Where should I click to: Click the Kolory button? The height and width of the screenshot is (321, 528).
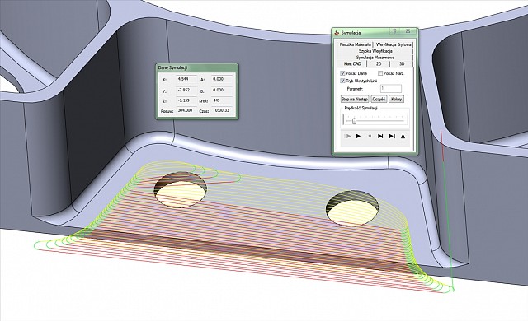point(396,100)
